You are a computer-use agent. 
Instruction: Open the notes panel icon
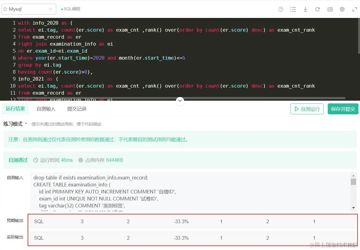coord(330,9)
